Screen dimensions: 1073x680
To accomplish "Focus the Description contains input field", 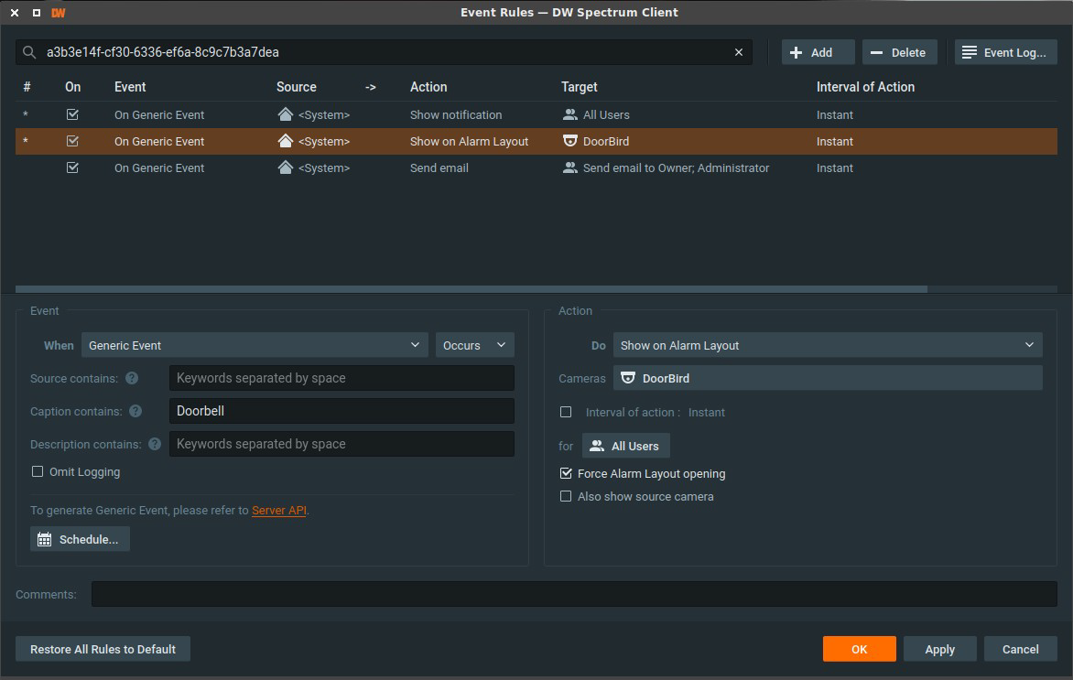I will pyautogui.click(x=342, y=444).
